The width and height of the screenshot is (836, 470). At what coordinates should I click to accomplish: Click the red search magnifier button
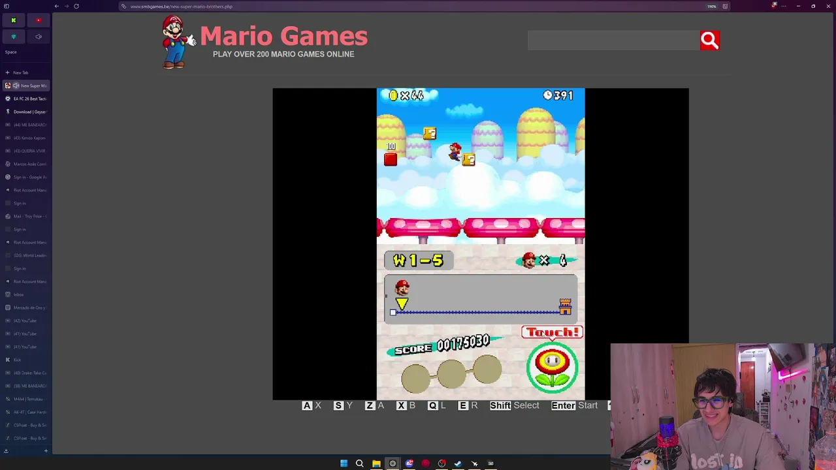[709, 40]
